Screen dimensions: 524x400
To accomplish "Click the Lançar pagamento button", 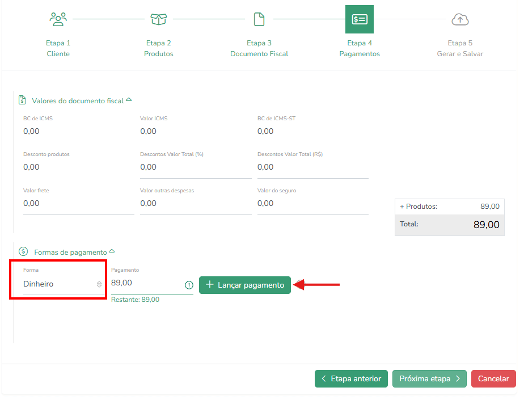I will tap(245, 285).
